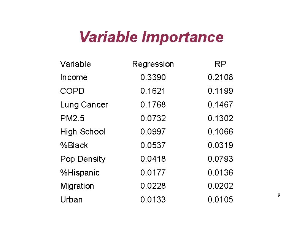Click the PM2.5 row label

click(x=72, y=118)
